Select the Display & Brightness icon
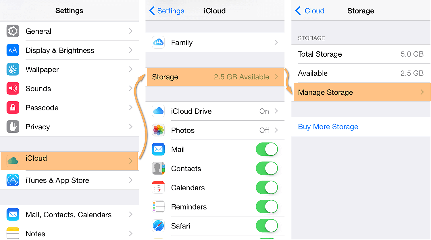 click(x=13, y=50)
